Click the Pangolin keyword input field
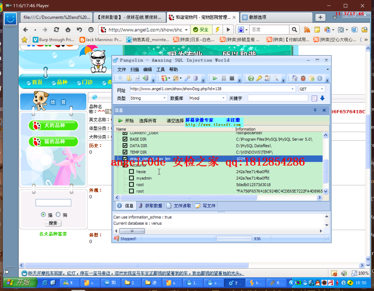This screenshot has height=291, width=374. 278,98
